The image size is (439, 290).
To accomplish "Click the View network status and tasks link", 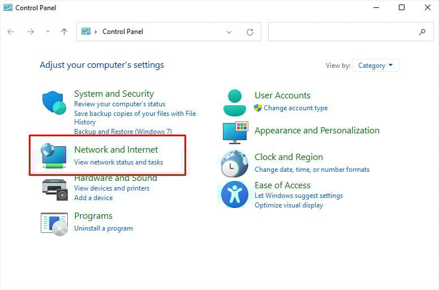I will [118, 162].
